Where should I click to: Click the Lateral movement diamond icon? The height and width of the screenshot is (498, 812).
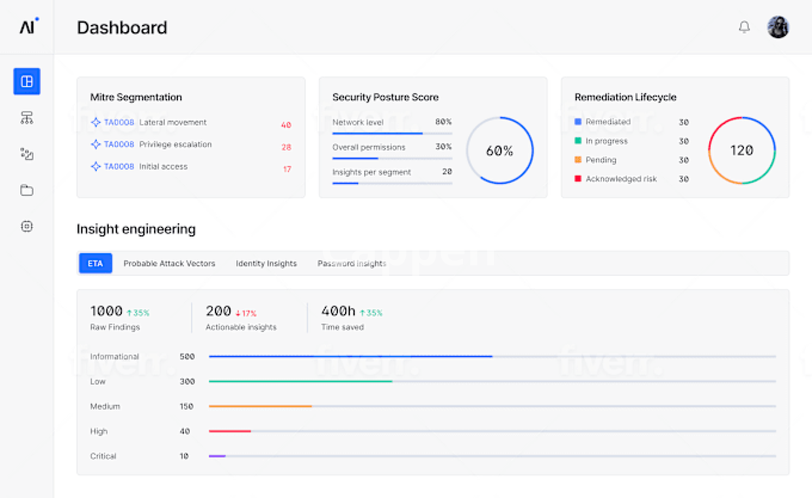[x=96, y=122]
